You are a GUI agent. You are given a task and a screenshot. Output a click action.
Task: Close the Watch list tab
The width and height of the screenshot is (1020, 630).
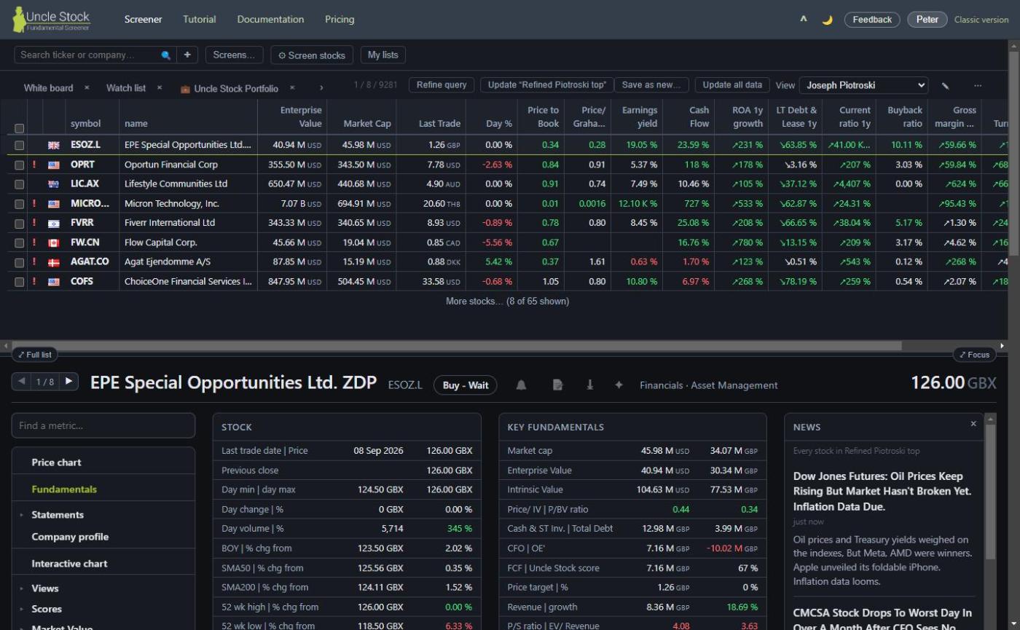click(x=160, y=88)
